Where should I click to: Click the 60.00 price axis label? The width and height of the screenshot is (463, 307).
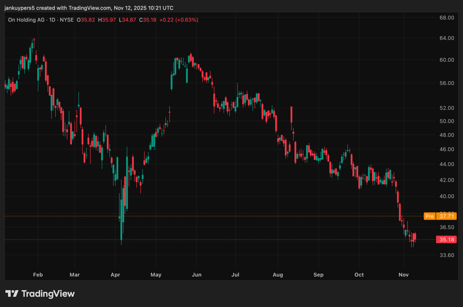[x=447, y=60]
